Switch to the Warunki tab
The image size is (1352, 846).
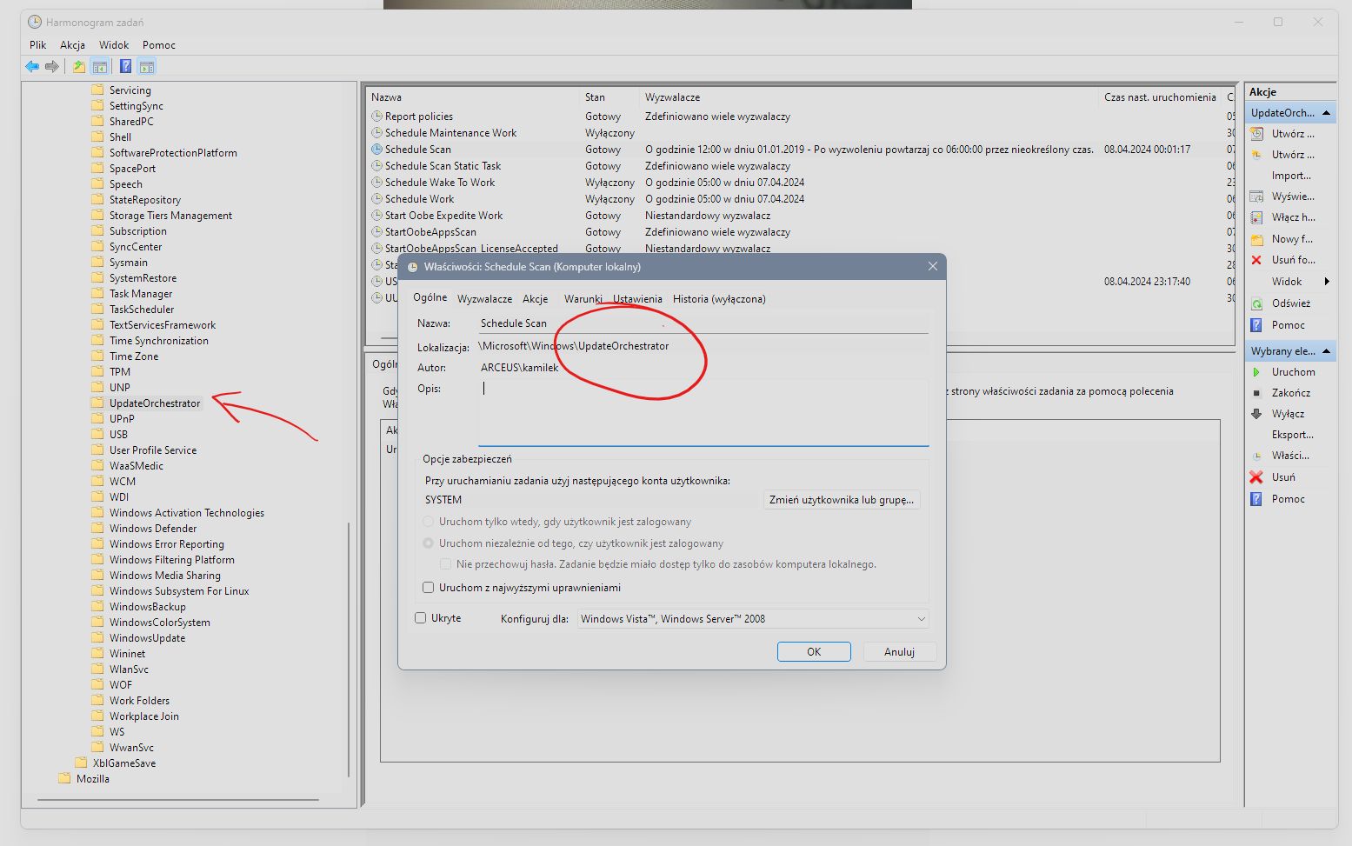(583, 299)
